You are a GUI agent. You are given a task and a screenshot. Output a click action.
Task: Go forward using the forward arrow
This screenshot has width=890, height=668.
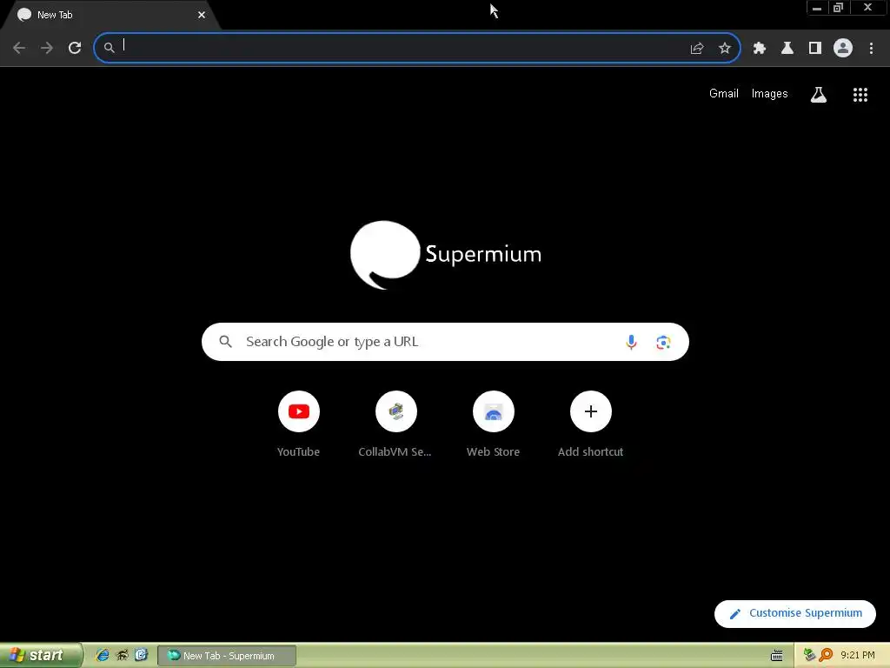click(x=47, y=48)
